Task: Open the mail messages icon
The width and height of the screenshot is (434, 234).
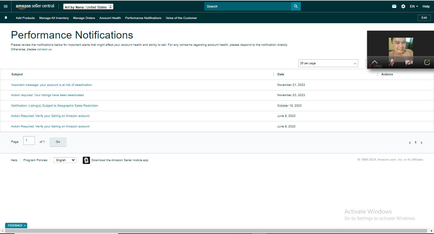Action: tap(394, 6)
